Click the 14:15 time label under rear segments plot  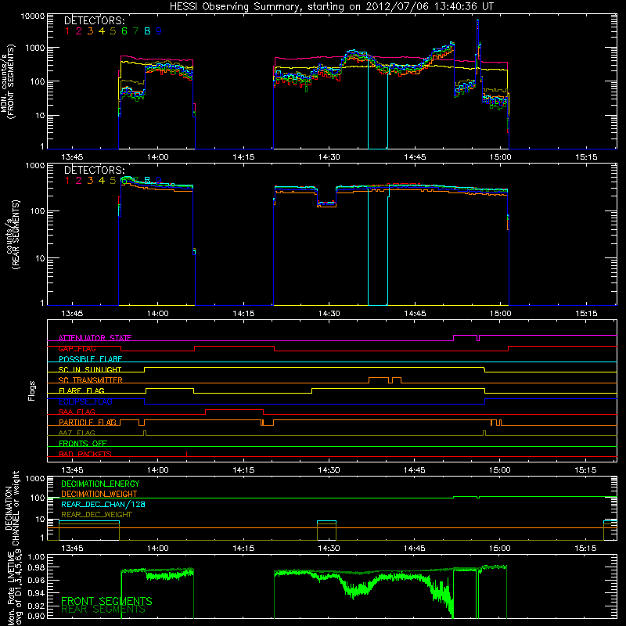click(x=243, y=314)
